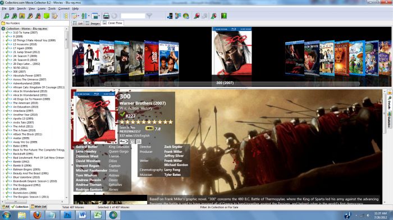393x220 pixels.
Task: Open Photoshop from the taskbar
Action: pyautogui.click(x=67, y=215)
